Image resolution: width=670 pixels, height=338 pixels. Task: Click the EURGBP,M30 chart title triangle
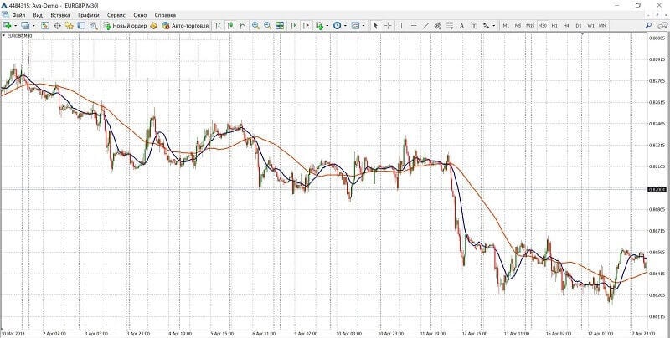4,36
